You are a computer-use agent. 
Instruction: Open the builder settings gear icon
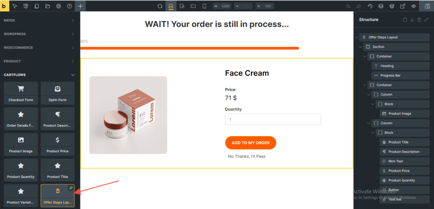point(58,6)
